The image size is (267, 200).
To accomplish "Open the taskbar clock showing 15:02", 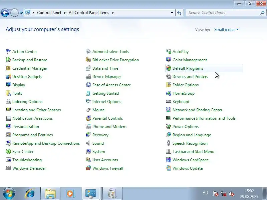I will (249, 194).
